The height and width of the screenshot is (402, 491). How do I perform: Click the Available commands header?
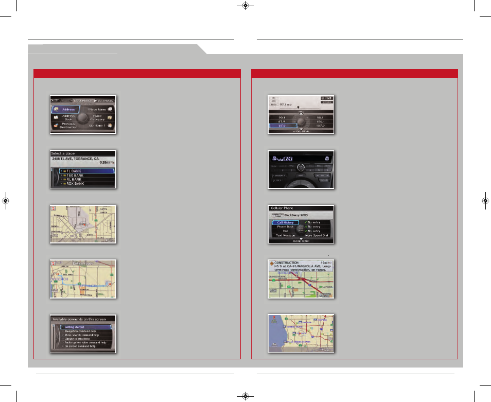pyautogui.click(x=79, y=319)
